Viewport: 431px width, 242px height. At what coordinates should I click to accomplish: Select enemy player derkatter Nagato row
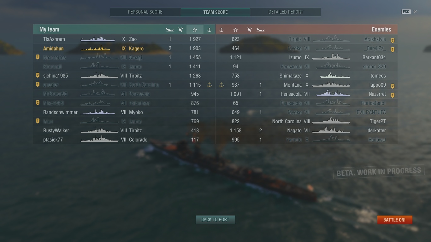(x=306, y=130)
